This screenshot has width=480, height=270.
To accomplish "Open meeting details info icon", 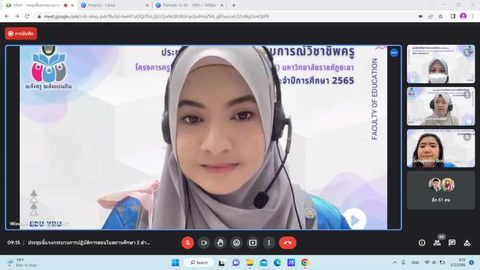I will pos(422,243).
